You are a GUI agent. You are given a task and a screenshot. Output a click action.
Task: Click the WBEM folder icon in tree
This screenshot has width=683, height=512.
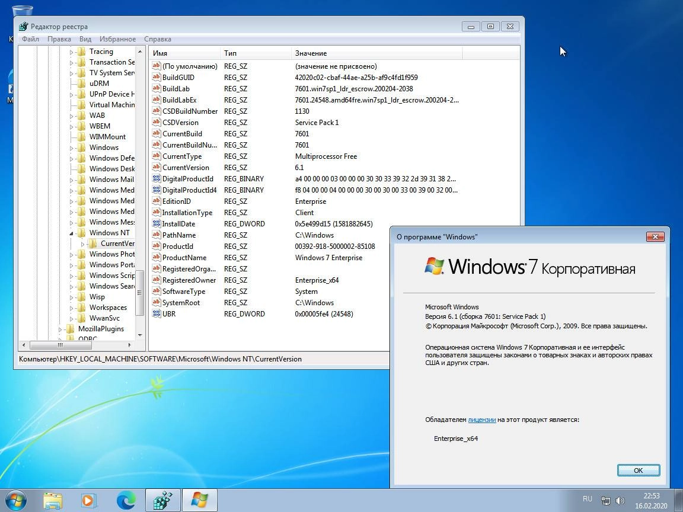pos(81,126)
